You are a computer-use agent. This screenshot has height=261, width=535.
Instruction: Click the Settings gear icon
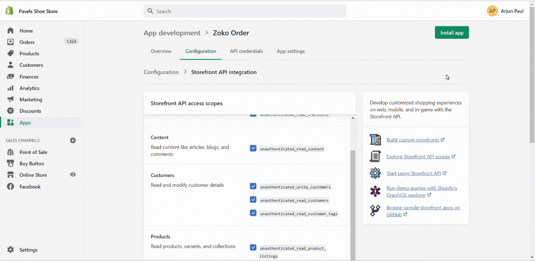[10, 250]
